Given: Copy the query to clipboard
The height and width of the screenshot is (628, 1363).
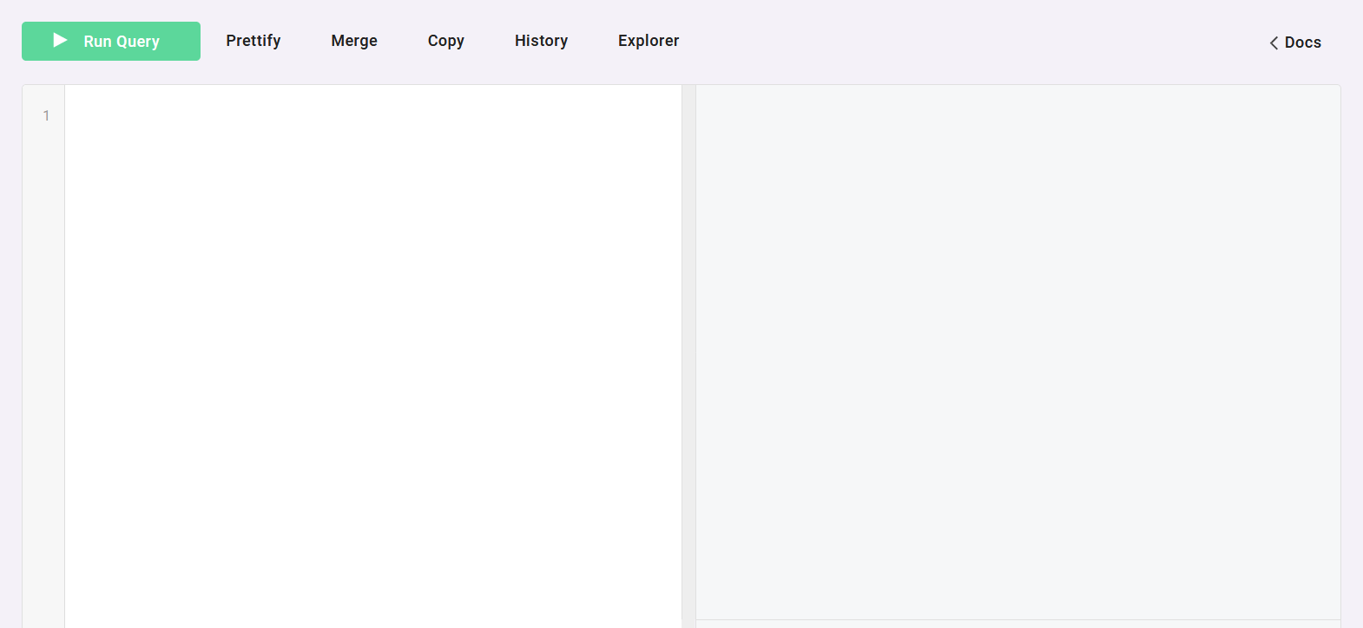Looking at the screenshot, I should pyautogui.click(x=446, y=41).
